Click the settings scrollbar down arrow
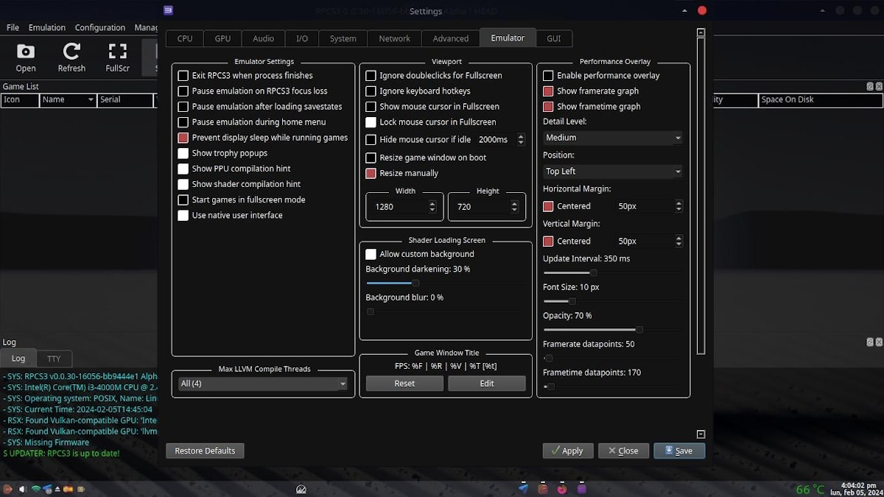Viewport: 884px width, 497px height. click(x=701, y=434)
